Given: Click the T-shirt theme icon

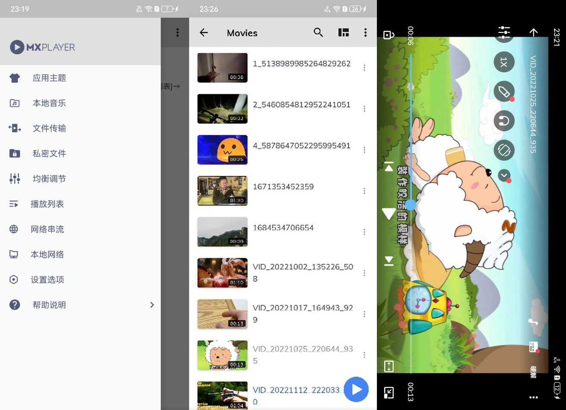Looking at the screenshot, I should (x=15, y=78).
